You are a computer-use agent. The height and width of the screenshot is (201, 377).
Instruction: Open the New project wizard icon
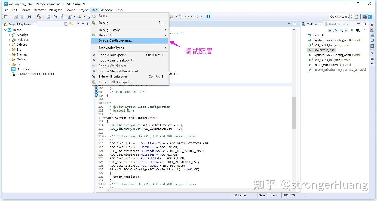[x=6, y=16]
